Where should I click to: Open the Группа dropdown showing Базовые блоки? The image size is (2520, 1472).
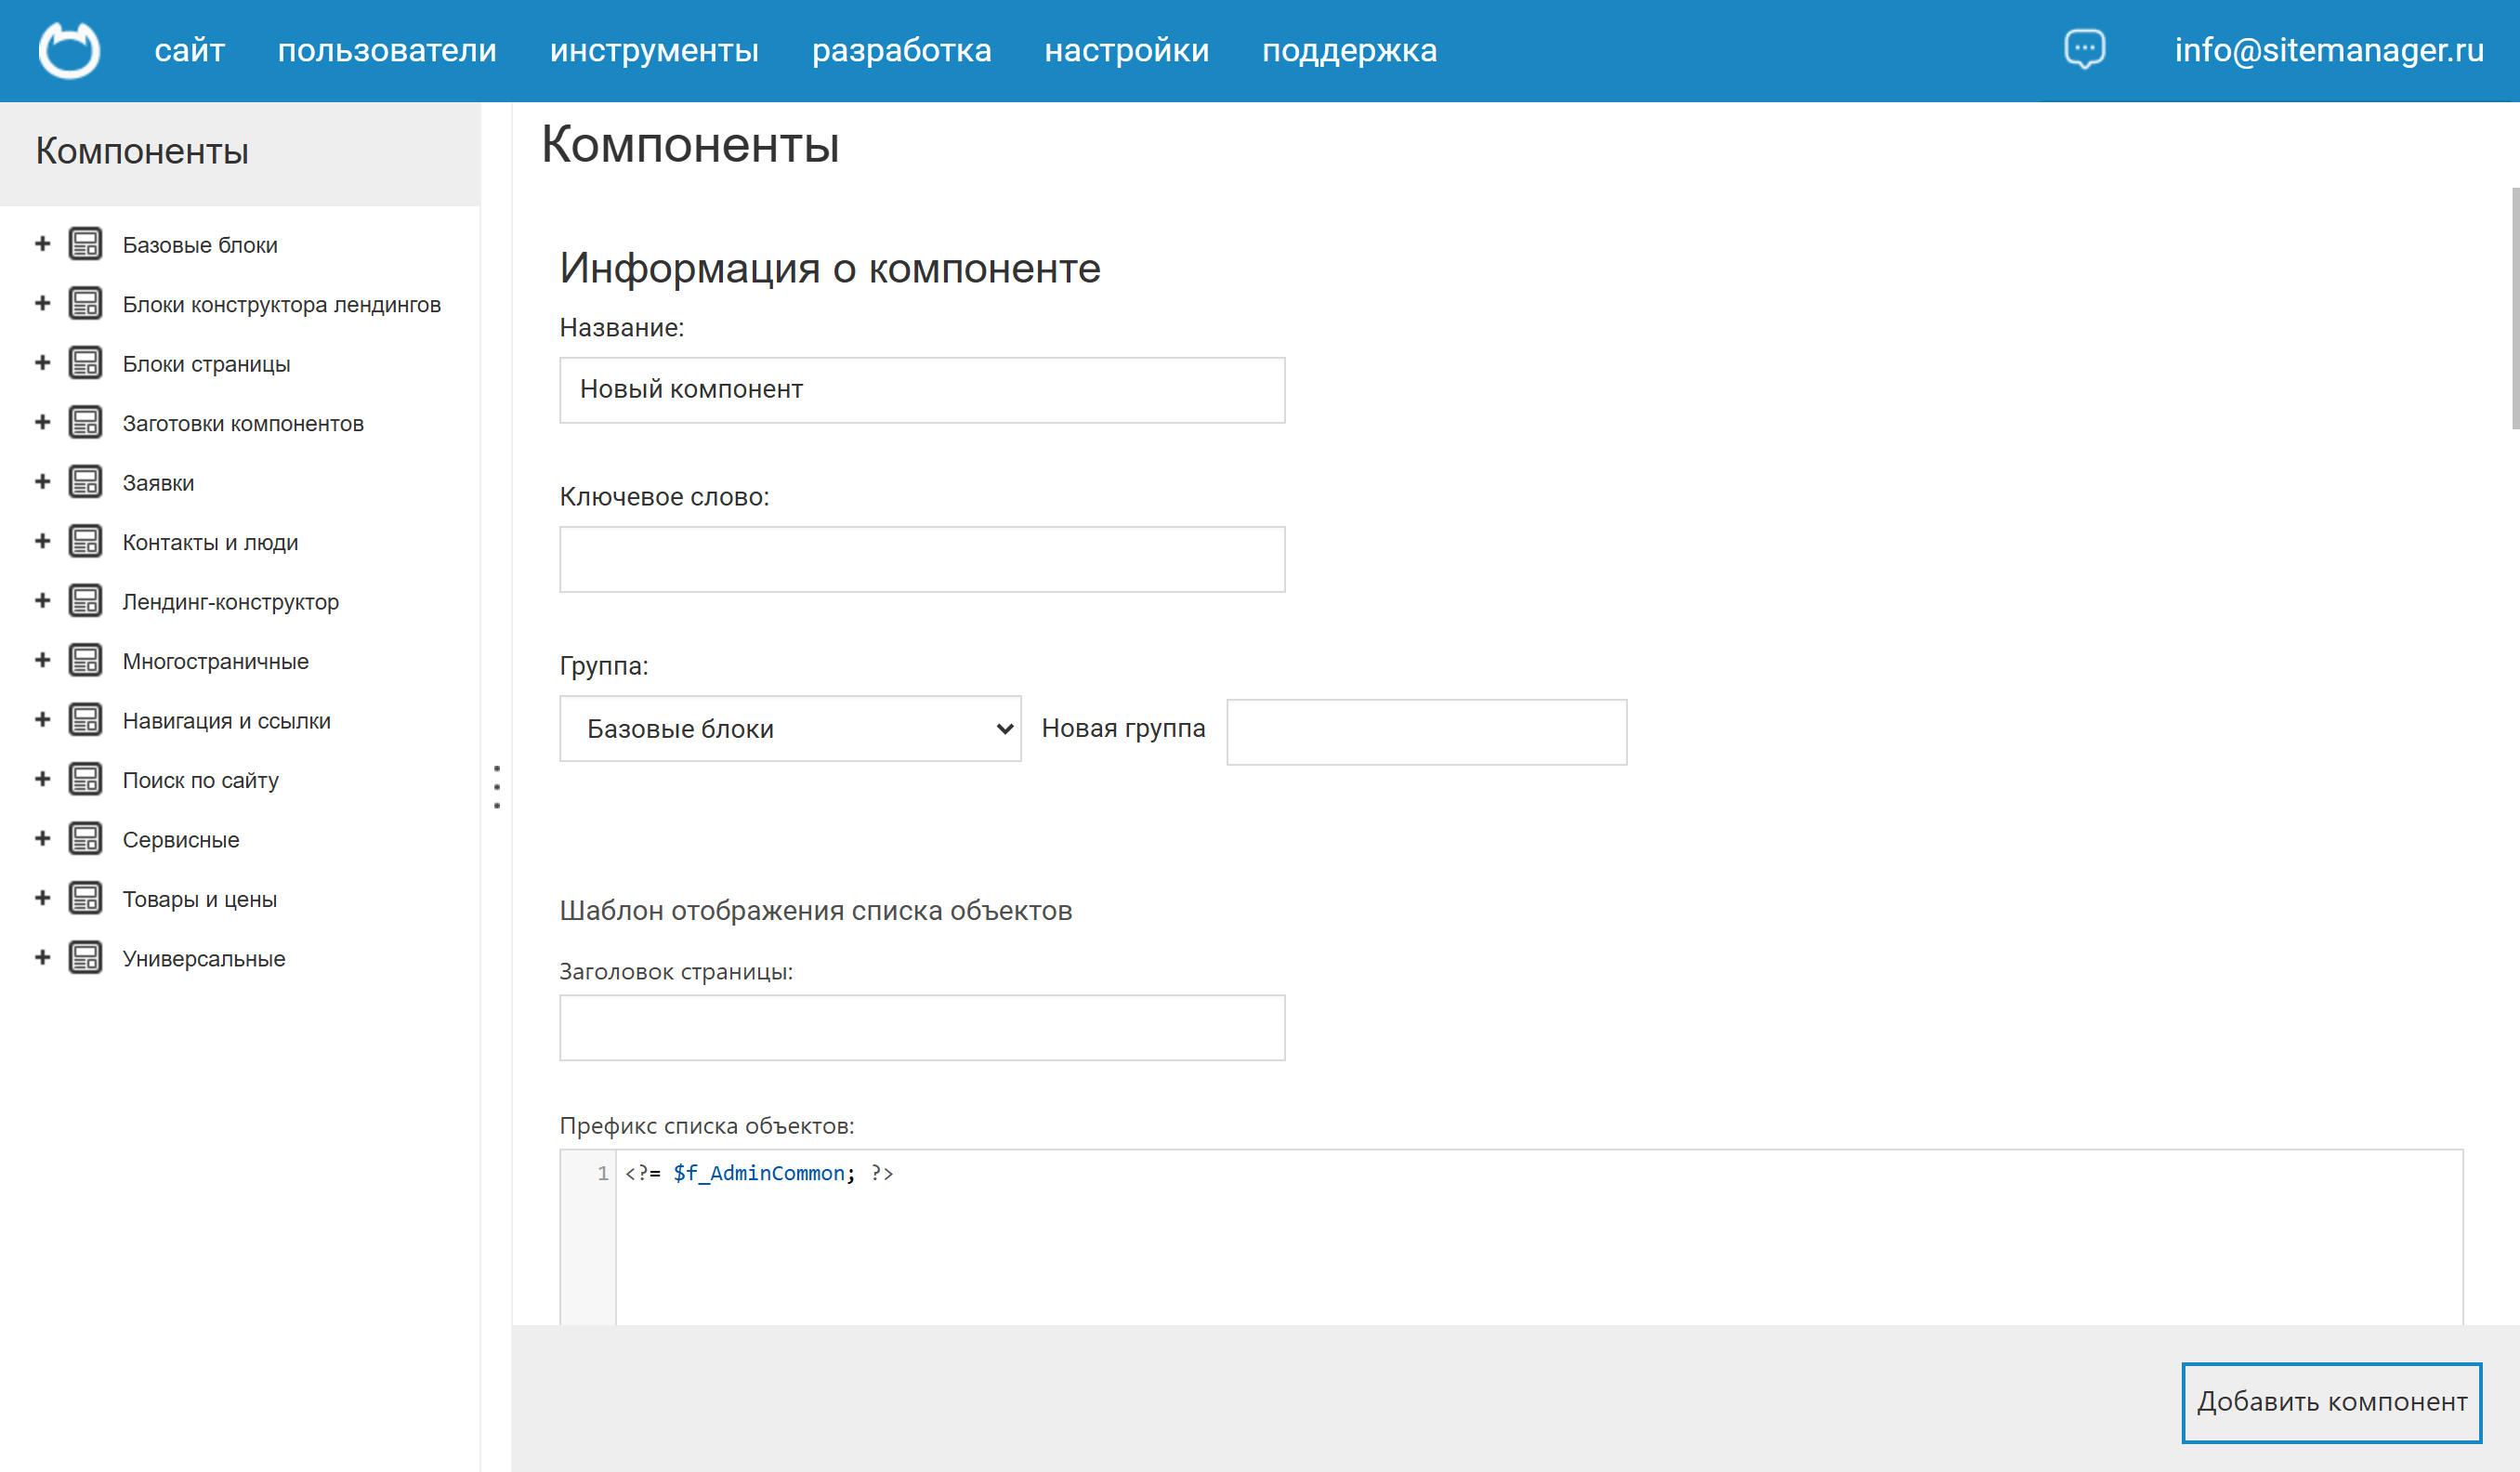coord(790,729)
